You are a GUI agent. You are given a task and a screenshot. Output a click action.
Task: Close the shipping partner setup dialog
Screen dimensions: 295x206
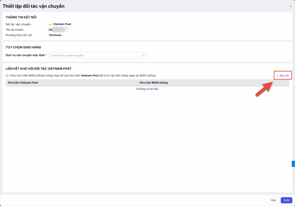coord(291,6)
